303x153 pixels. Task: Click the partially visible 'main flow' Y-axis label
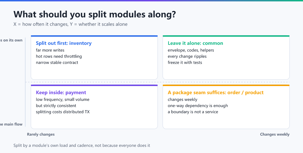11,124
